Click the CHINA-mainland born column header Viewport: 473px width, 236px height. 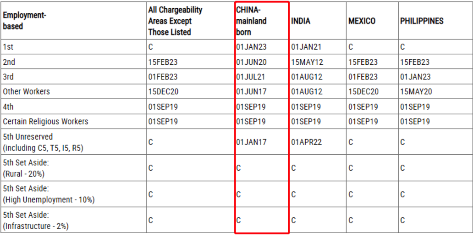pos(251,21)
